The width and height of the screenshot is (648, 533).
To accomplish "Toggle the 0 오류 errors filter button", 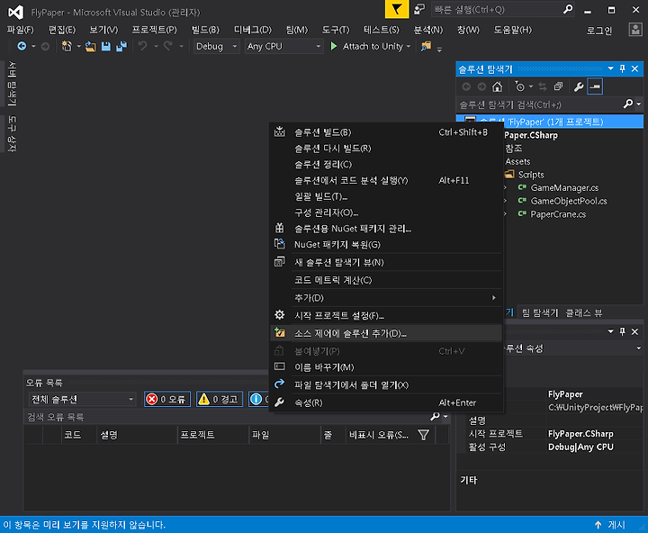I will (x=167, y=399).
